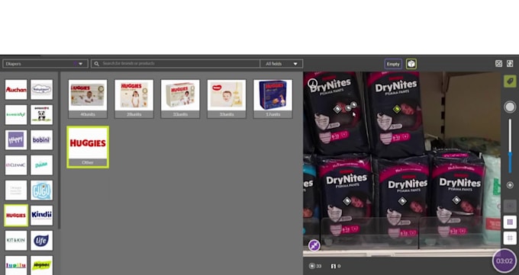Screen dimensions: 519x275
Task: Select the Kit & Kin brand tile
Action: click(x=16, y=240)
